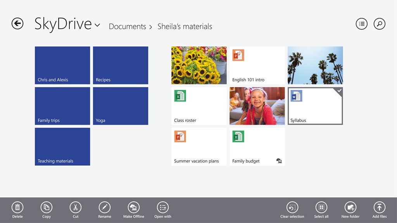
Task: Click the Excel icon on Family budget
Action: (238, 137)
